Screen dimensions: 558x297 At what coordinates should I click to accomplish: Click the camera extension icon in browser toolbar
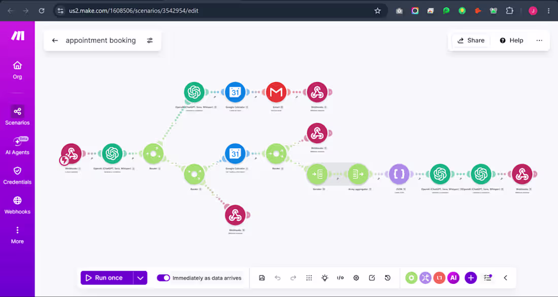(x=399, y=11)
